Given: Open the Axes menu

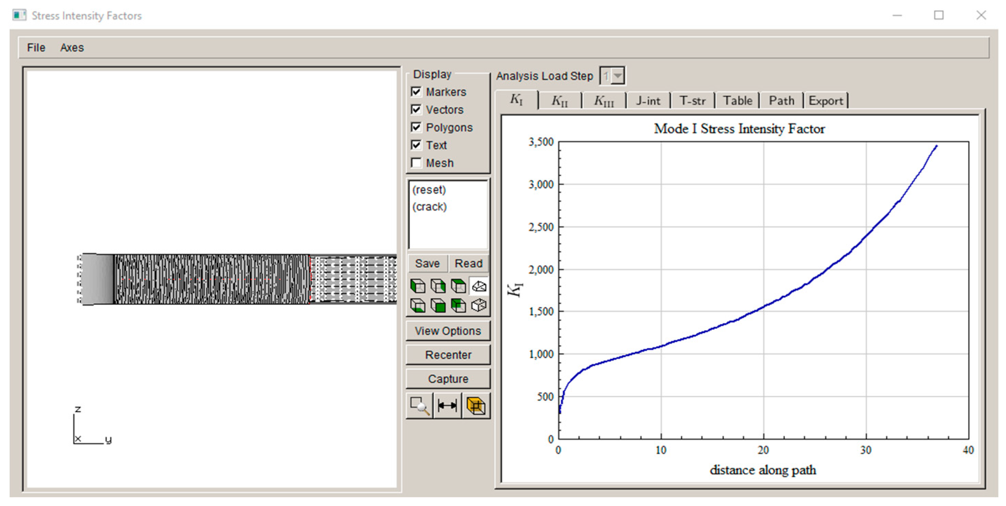Looking at the screenshot, I should [x=72, y=48].
